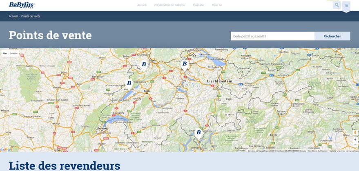Focus the Code postal ou Localité field

(x=272, y=36)
